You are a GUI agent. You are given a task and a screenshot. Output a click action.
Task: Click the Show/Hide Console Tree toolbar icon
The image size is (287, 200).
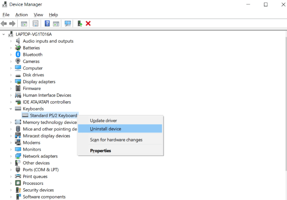(24, 24)
